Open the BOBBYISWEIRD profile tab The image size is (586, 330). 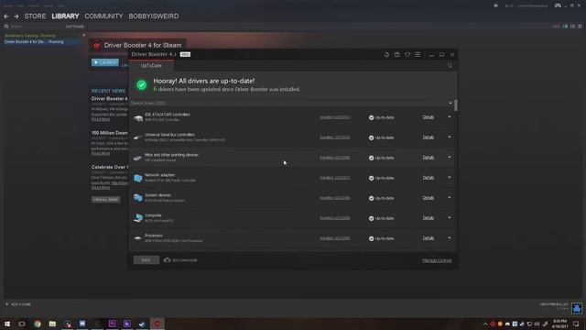(154, 16)
